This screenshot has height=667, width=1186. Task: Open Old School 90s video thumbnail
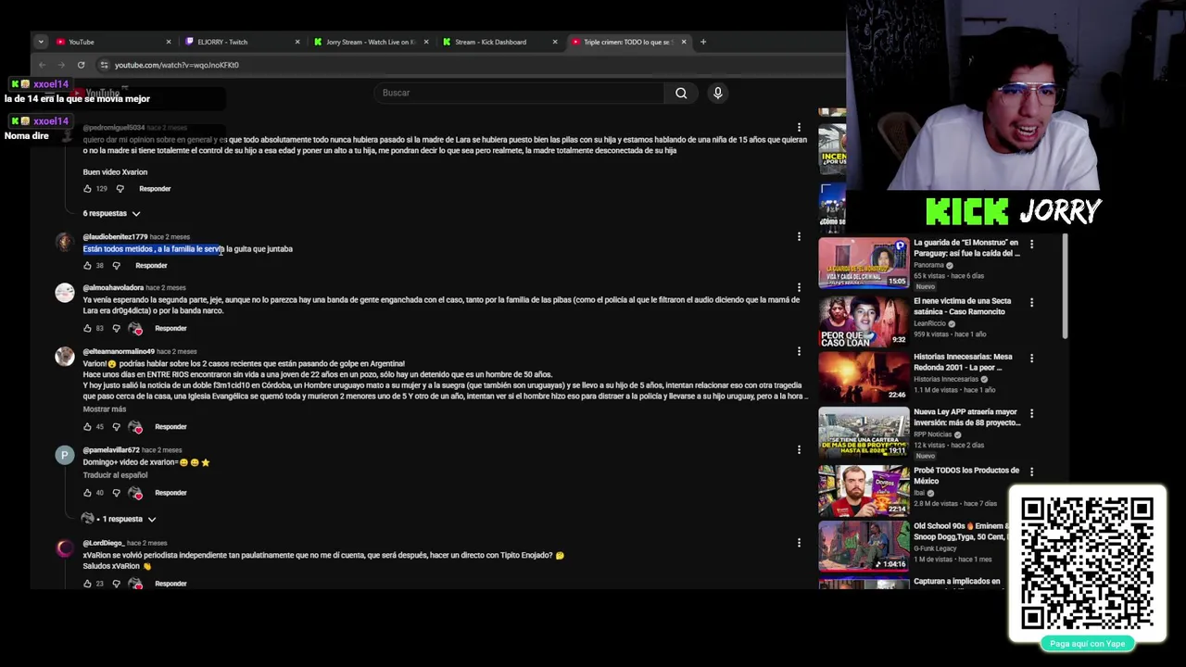[x=864, y=547]
